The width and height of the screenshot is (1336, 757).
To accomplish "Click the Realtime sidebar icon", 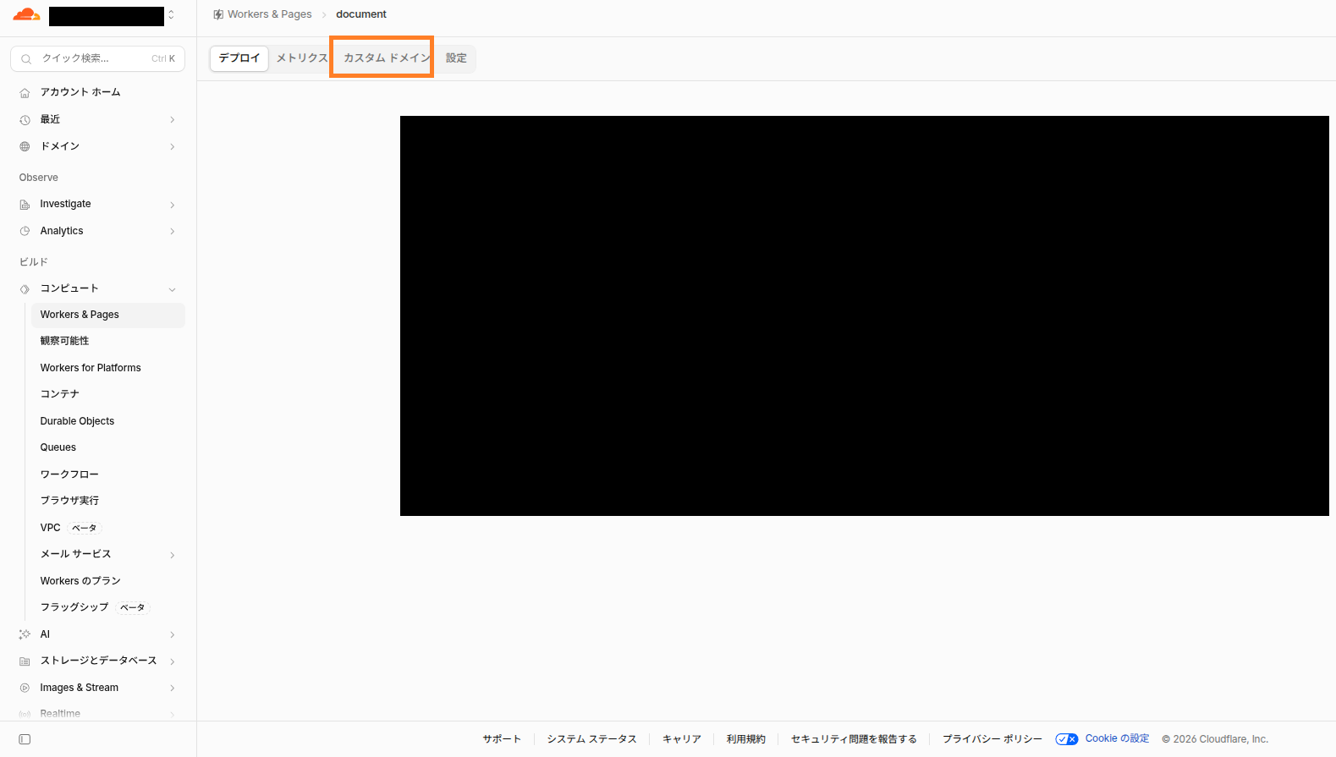I will [25, 715].
